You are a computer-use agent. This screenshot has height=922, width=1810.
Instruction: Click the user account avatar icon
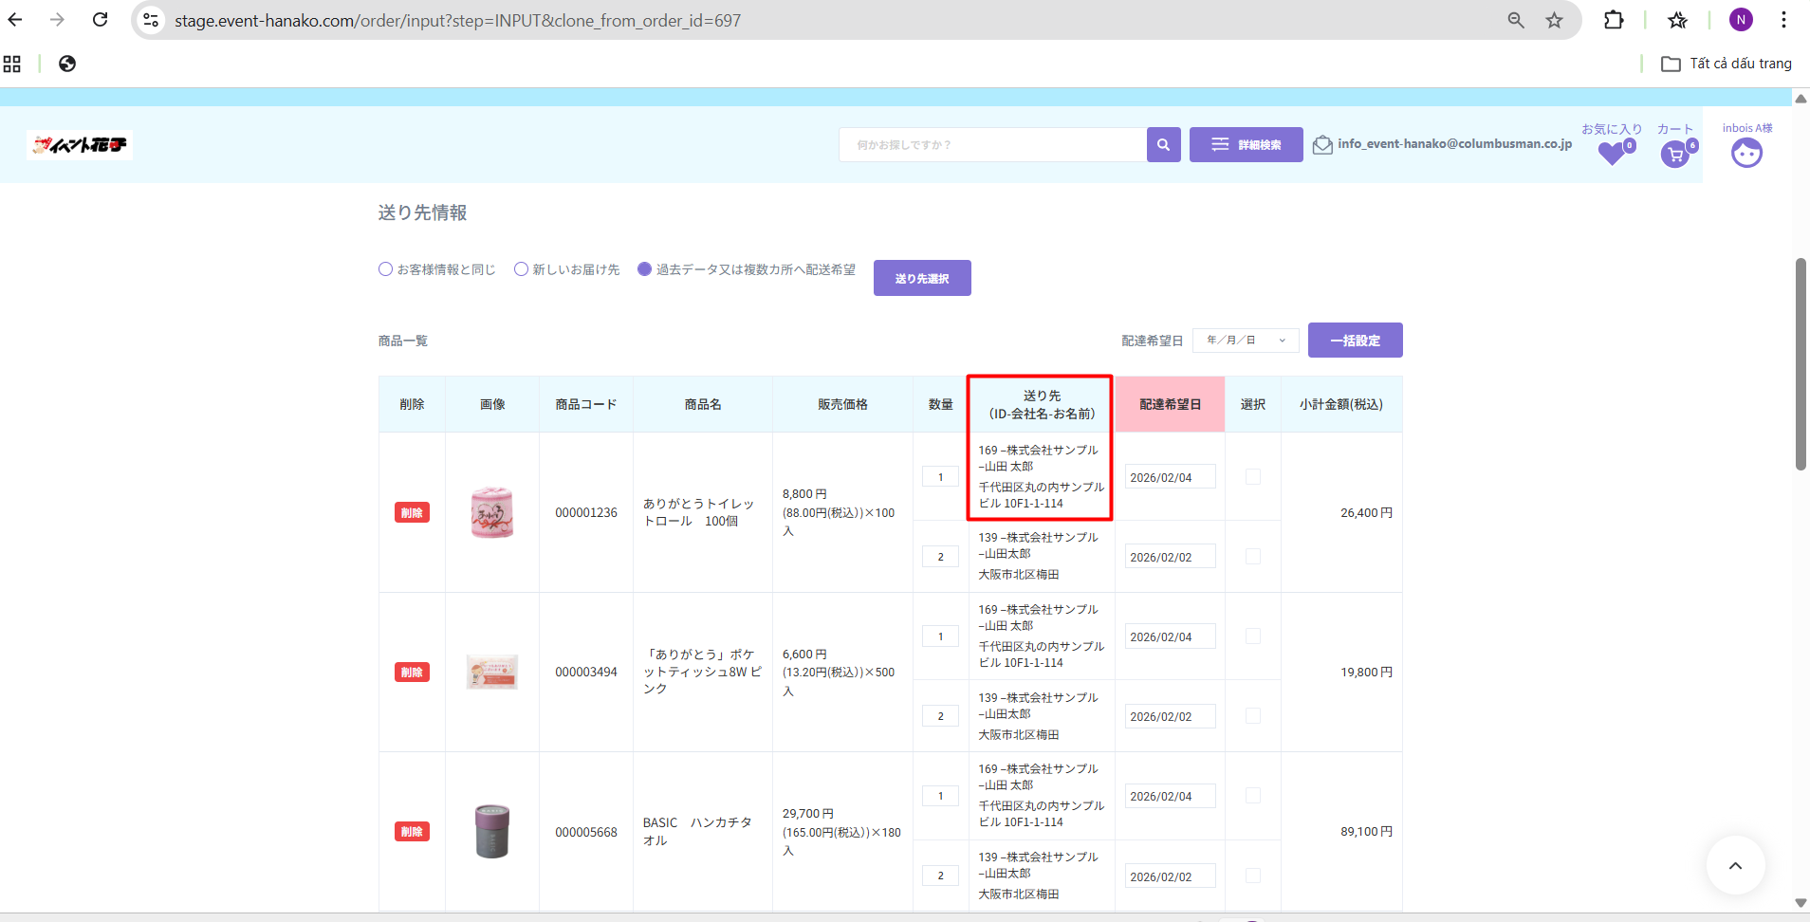[1745, 153]
